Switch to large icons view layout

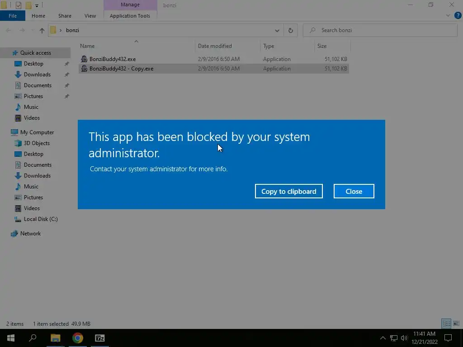tap(456, 324)
